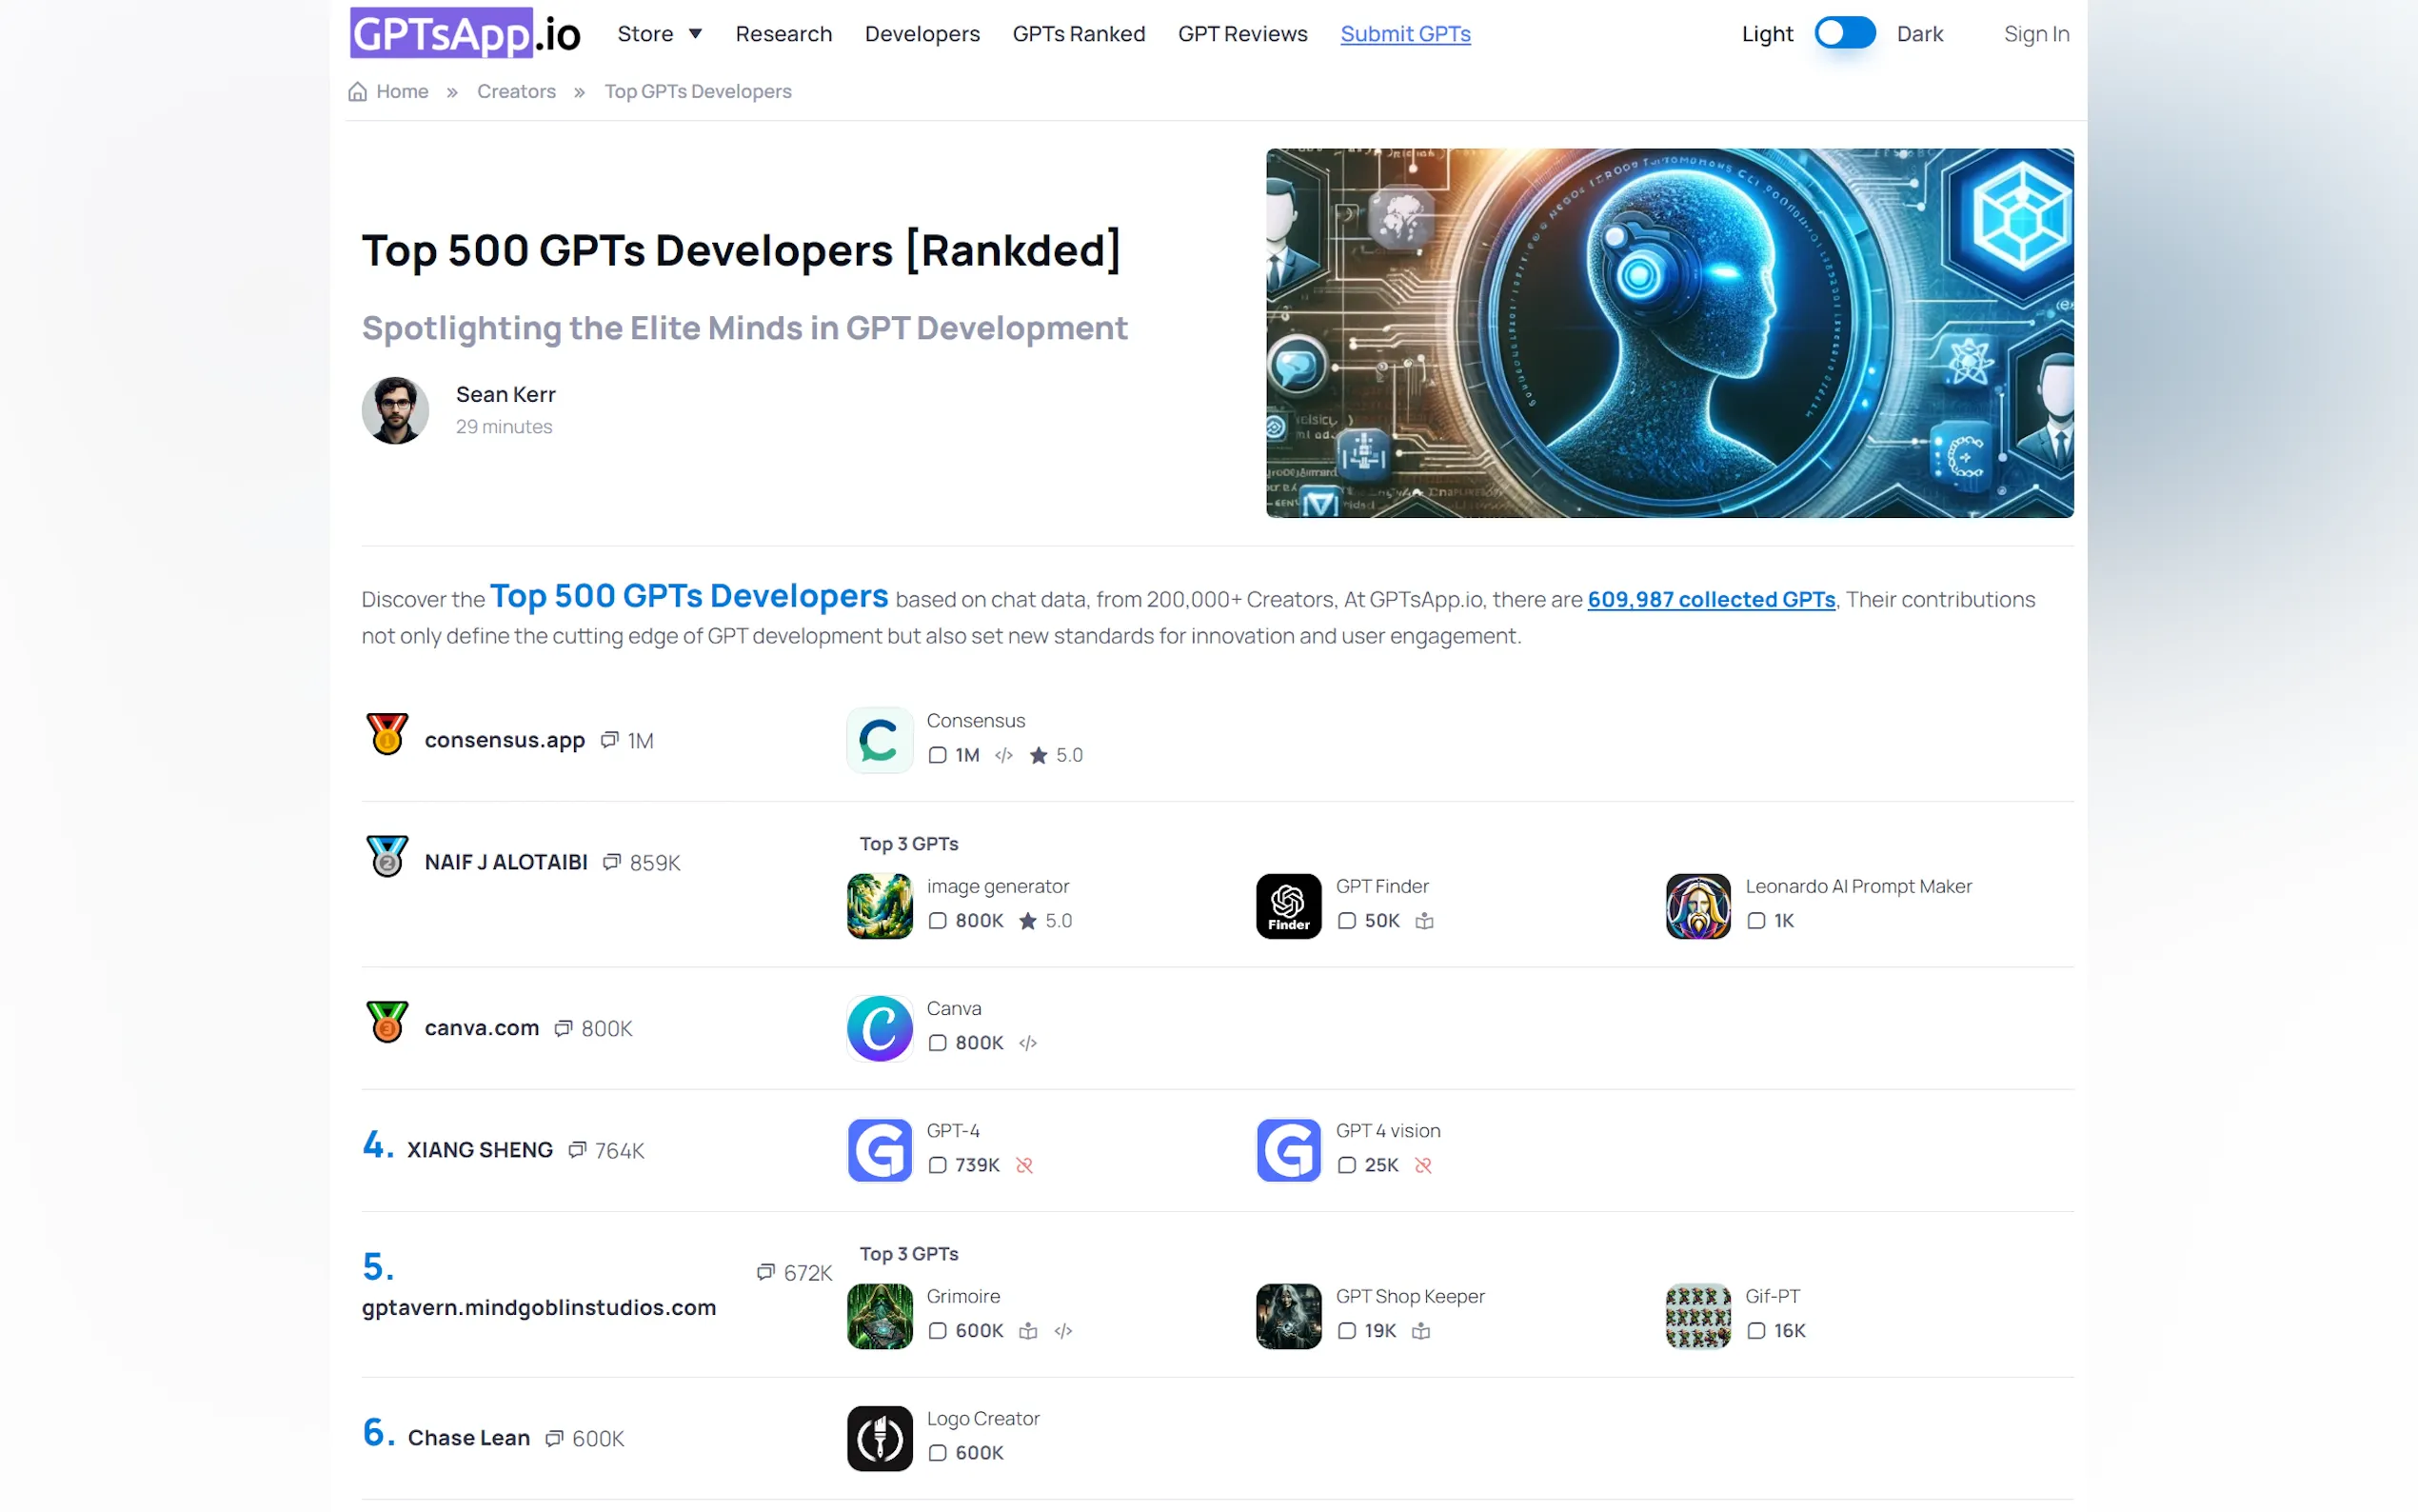Click the Submit GPTs link
The image size is (2418, 1512).
pyautogui.click(x=1405, y=34)
